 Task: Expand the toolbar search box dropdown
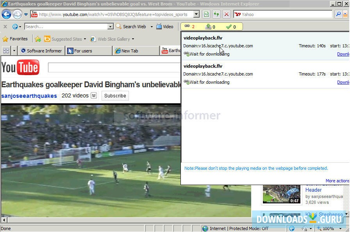110,27
